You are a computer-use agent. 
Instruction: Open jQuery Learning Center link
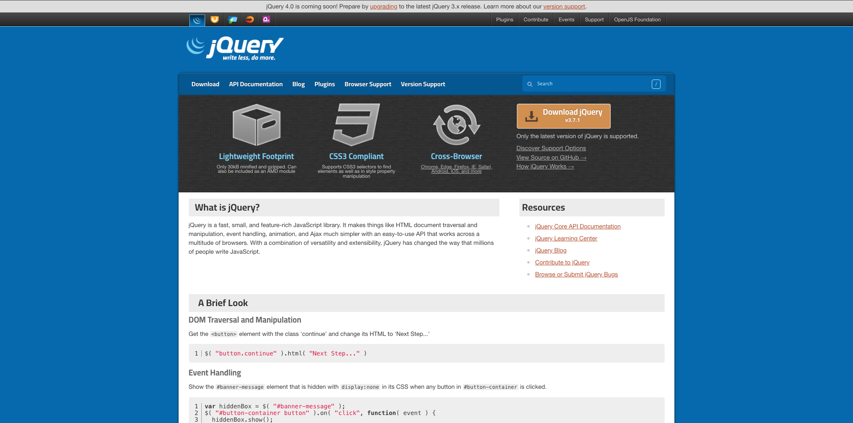tap(566, 238)
